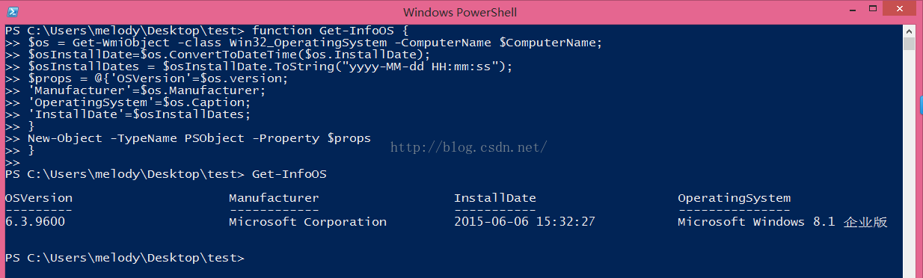Click the Windows PowerShell title bar text

pyautogui.click(x=459, y=12)
